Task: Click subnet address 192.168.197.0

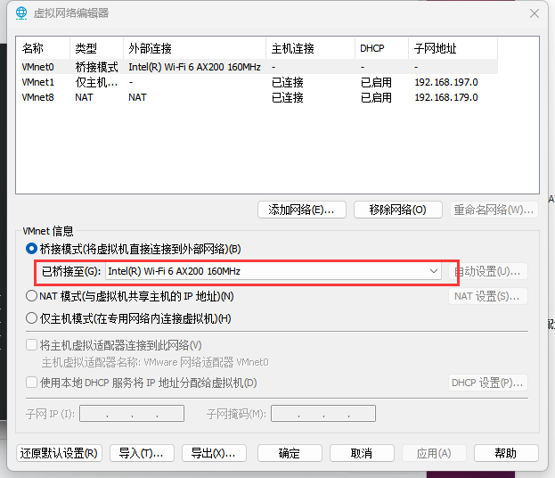Action: pyautogui.click(x=446, y=82)
